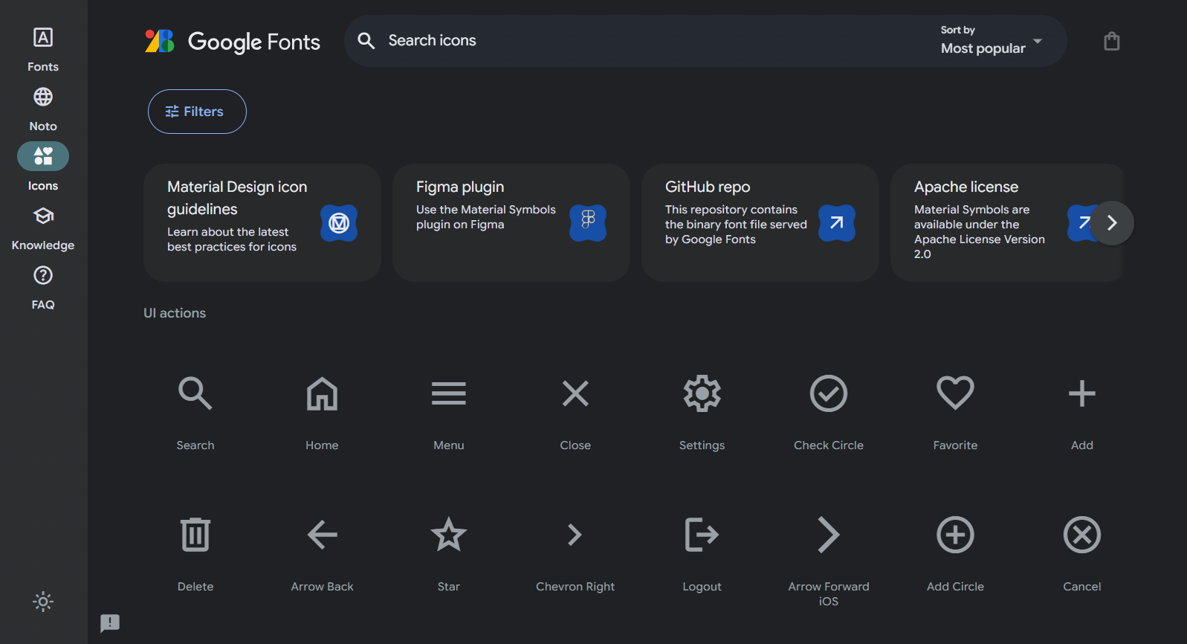The height and width of the screenshot is (644, 1187).
Task: Open the Noto section in sidebar
Action: click(x=43, y=110)
